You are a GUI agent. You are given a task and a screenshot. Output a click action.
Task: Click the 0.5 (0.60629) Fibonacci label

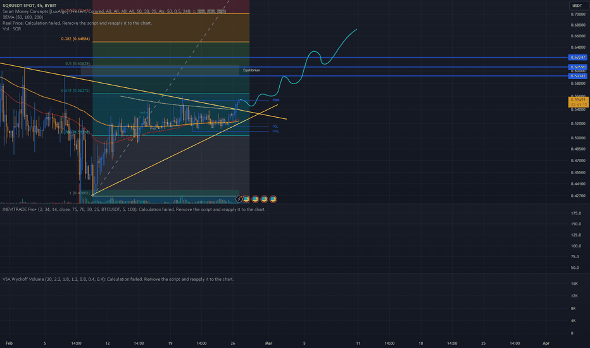[77, 63]
